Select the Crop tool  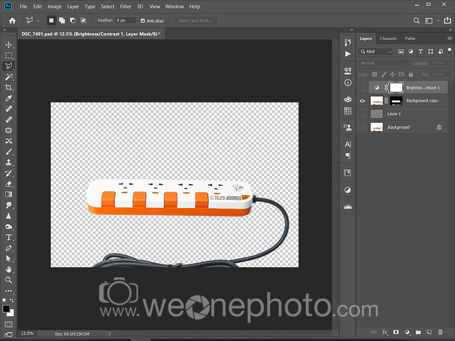coord(9,88)
